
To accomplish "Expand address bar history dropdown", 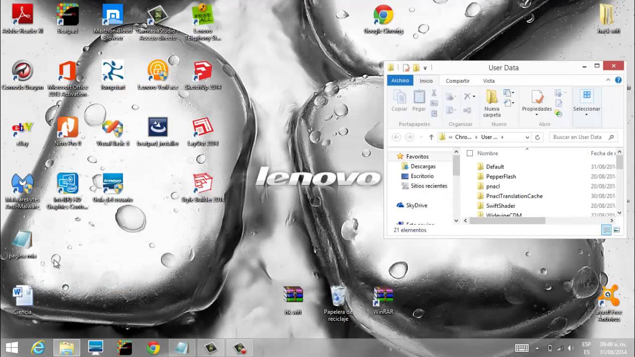I will [x=527, y=137].
